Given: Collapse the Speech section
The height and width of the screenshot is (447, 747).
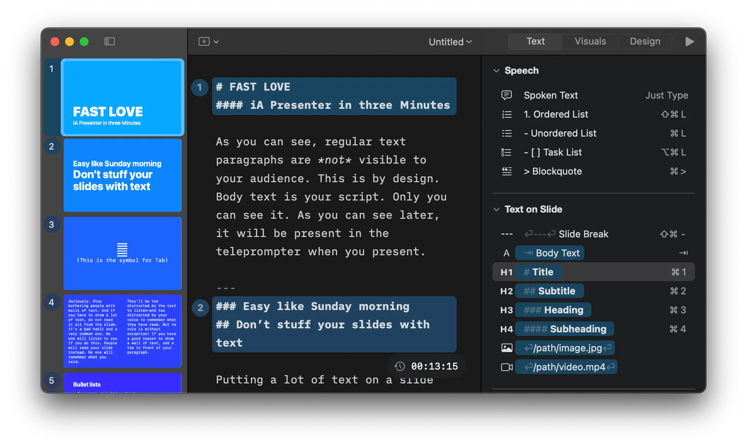Looking at the screenshot, I should [x=496, y=70].
